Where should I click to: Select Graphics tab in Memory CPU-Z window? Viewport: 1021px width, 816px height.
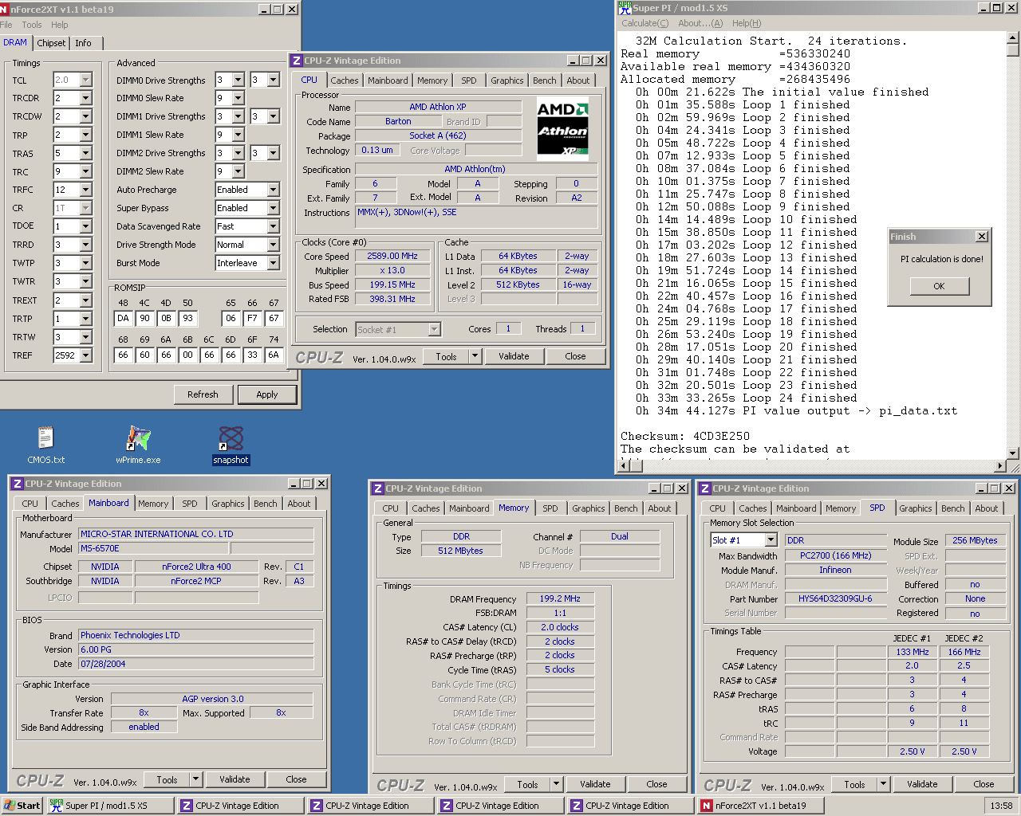[588, 508]
